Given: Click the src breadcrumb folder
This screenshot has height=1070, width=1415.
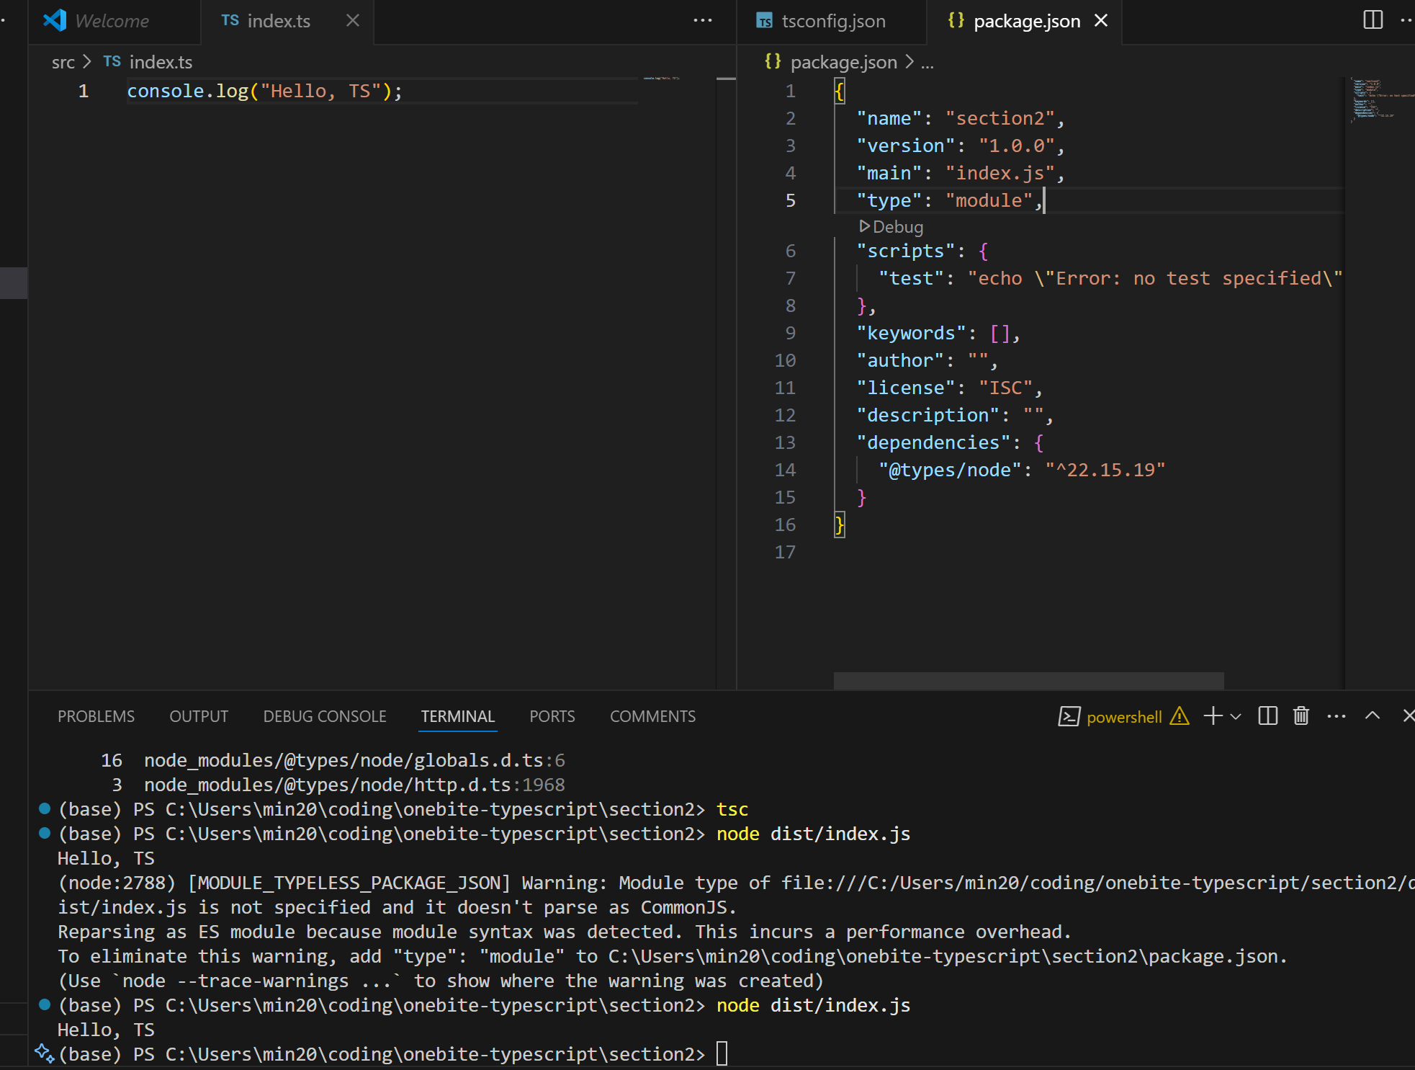Looking at the screenshot, I should tap(63, 62).
